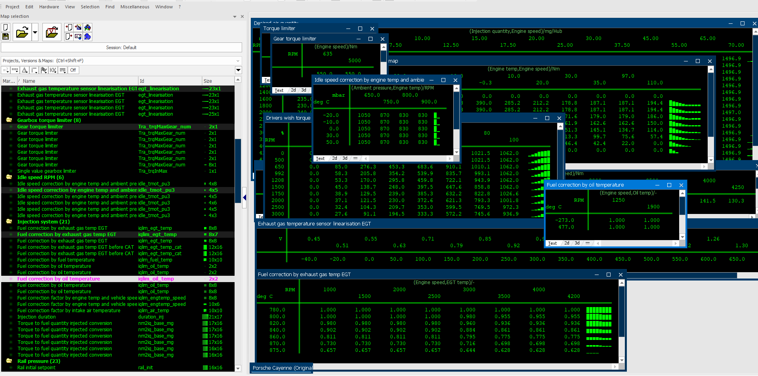This screenshot has height=376, width=758.
Task: Open dropdown arrow next to open folder
Action: coord(35,32)
